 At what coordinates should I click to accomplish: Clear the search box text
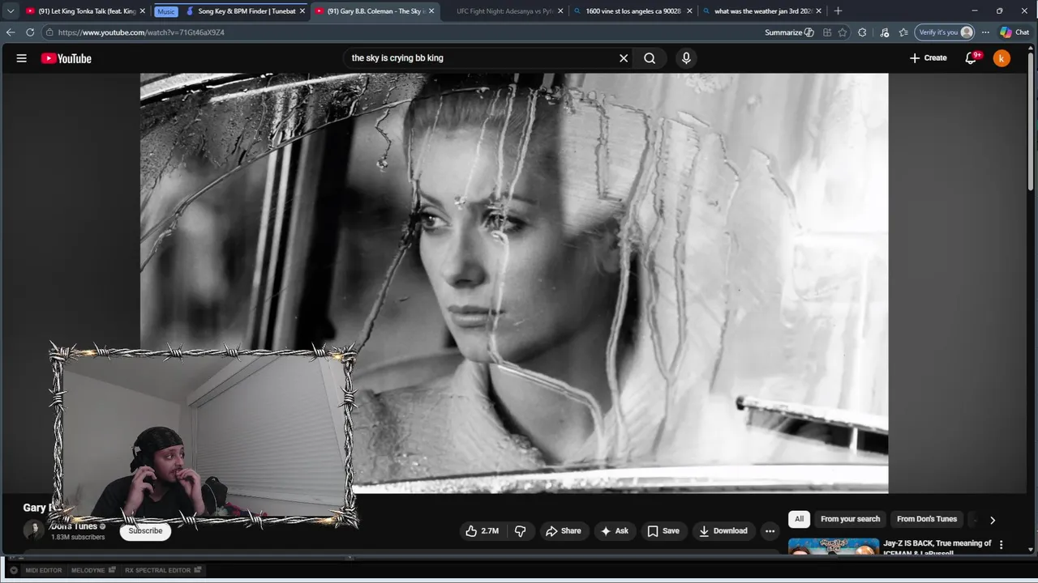pos(624,58)
